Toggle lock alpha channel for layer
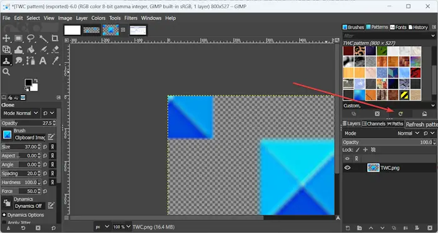The width and height of the screenshot is (438, 233). pyautogui.click(x=373, y=150)
